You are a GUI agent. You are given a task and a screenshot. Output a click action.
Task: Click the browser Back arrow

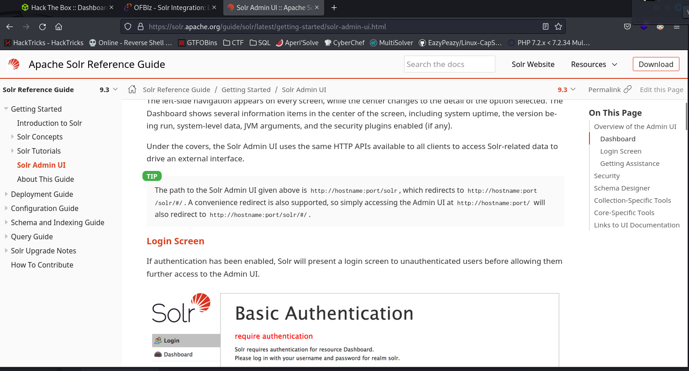10,27
